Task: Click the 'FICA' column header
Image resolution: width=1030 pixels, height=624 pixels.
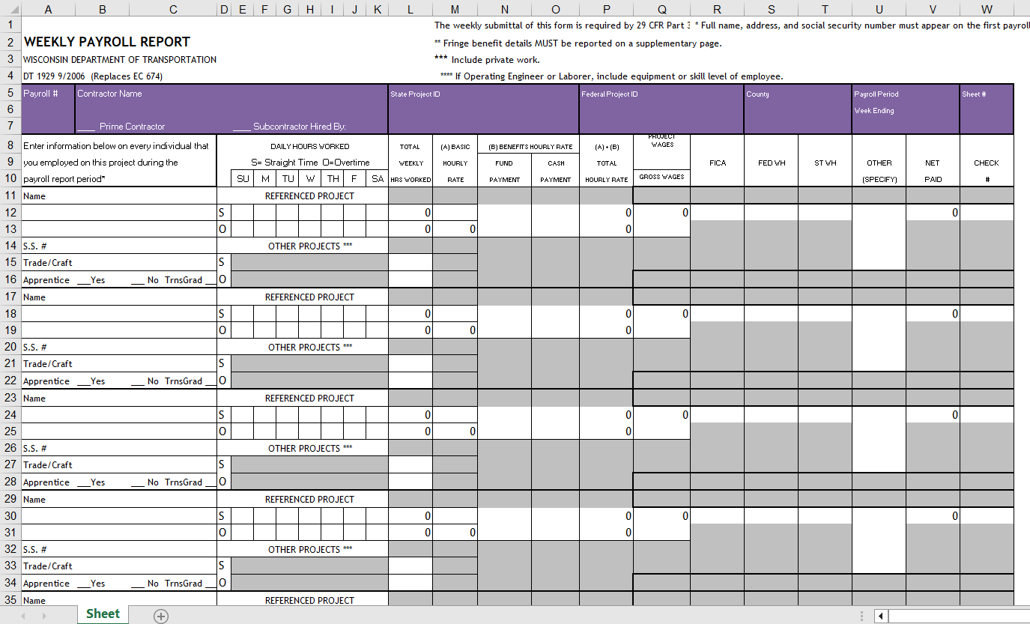Action: pos(718,163)
